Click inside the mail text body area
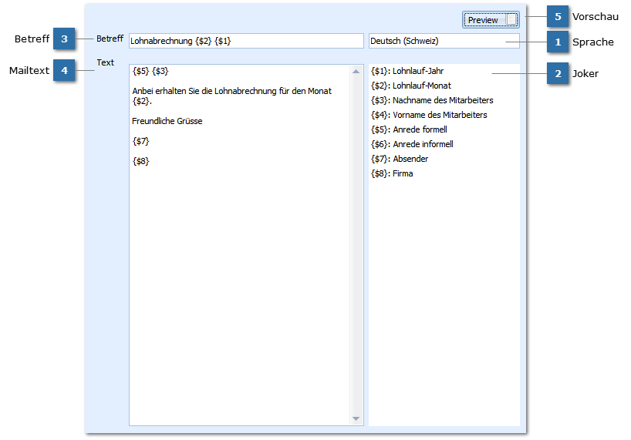The height and width of the screenshot is (440, 631). coord(239,270)
